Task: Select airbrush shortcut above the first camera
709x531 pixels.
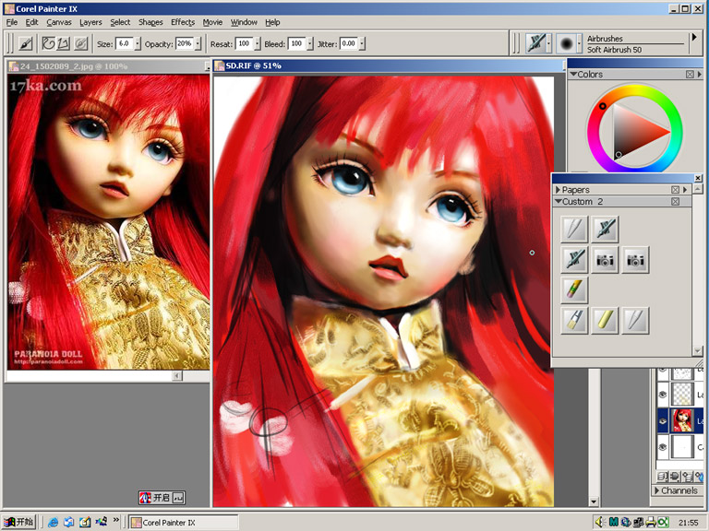Action: click(x=605, y=229)
